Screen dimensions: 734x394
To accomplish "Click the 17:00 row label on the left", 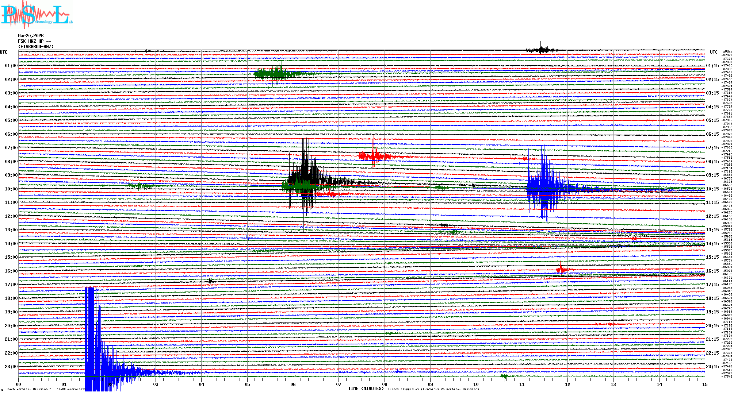I will (11, 285).
